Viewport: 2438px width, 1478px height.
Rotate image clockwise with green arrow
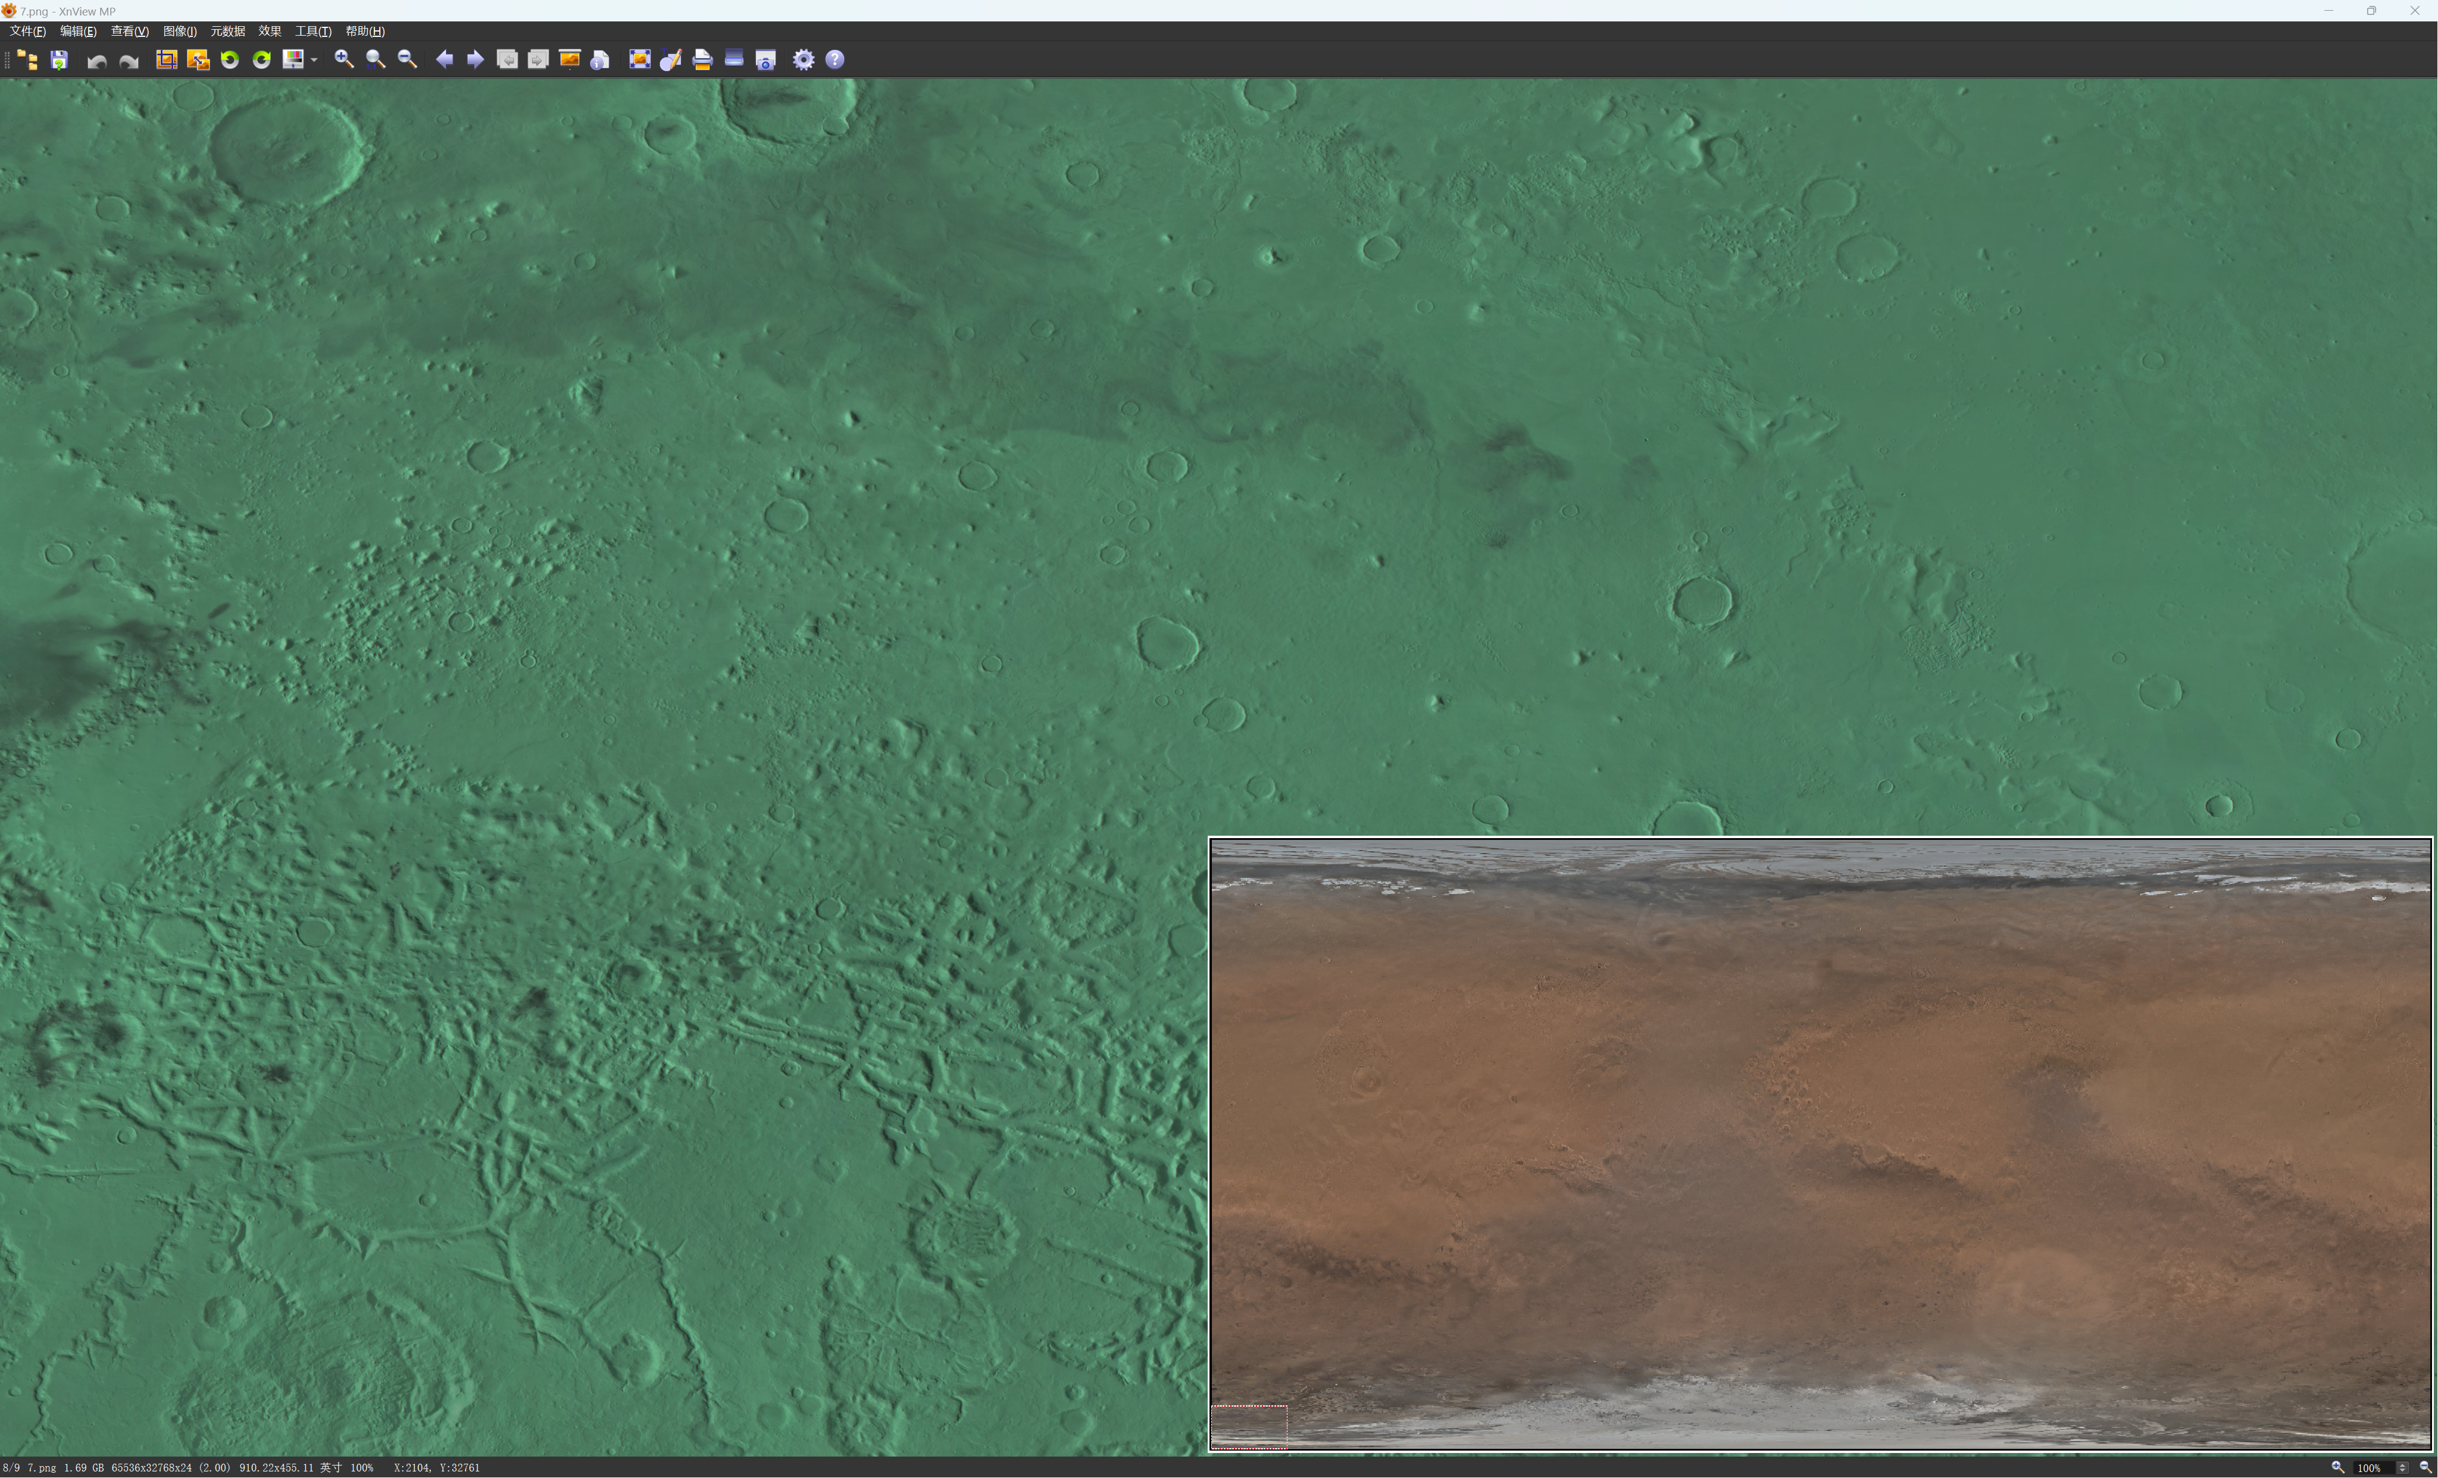pyautogui.click(x=261, y=60)
